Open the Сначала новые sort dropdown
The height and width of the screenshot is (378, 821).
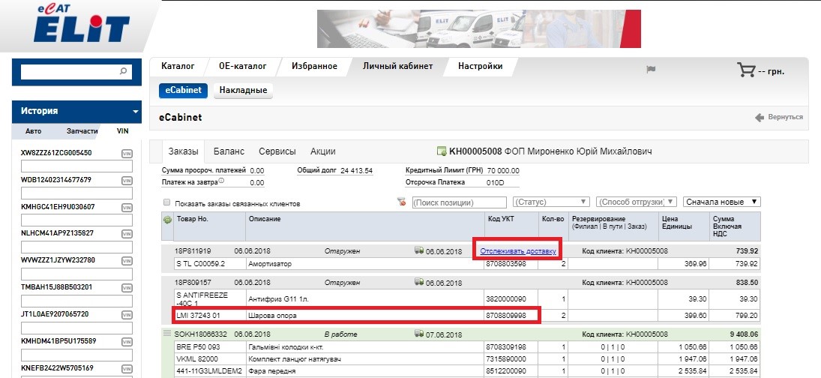pos(722,202)
